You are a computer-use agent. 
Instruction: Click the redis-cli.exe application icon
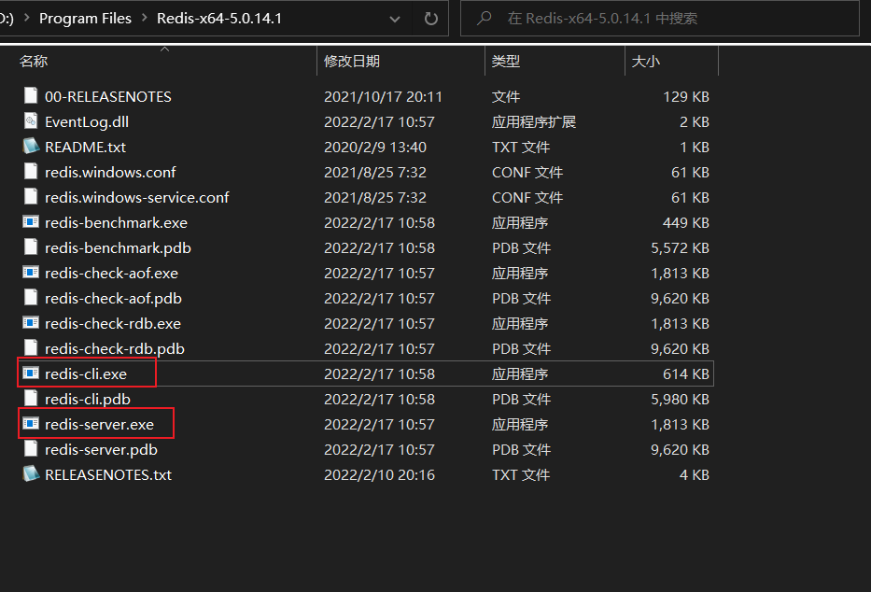pyautogui.click(x=31, y=374)
